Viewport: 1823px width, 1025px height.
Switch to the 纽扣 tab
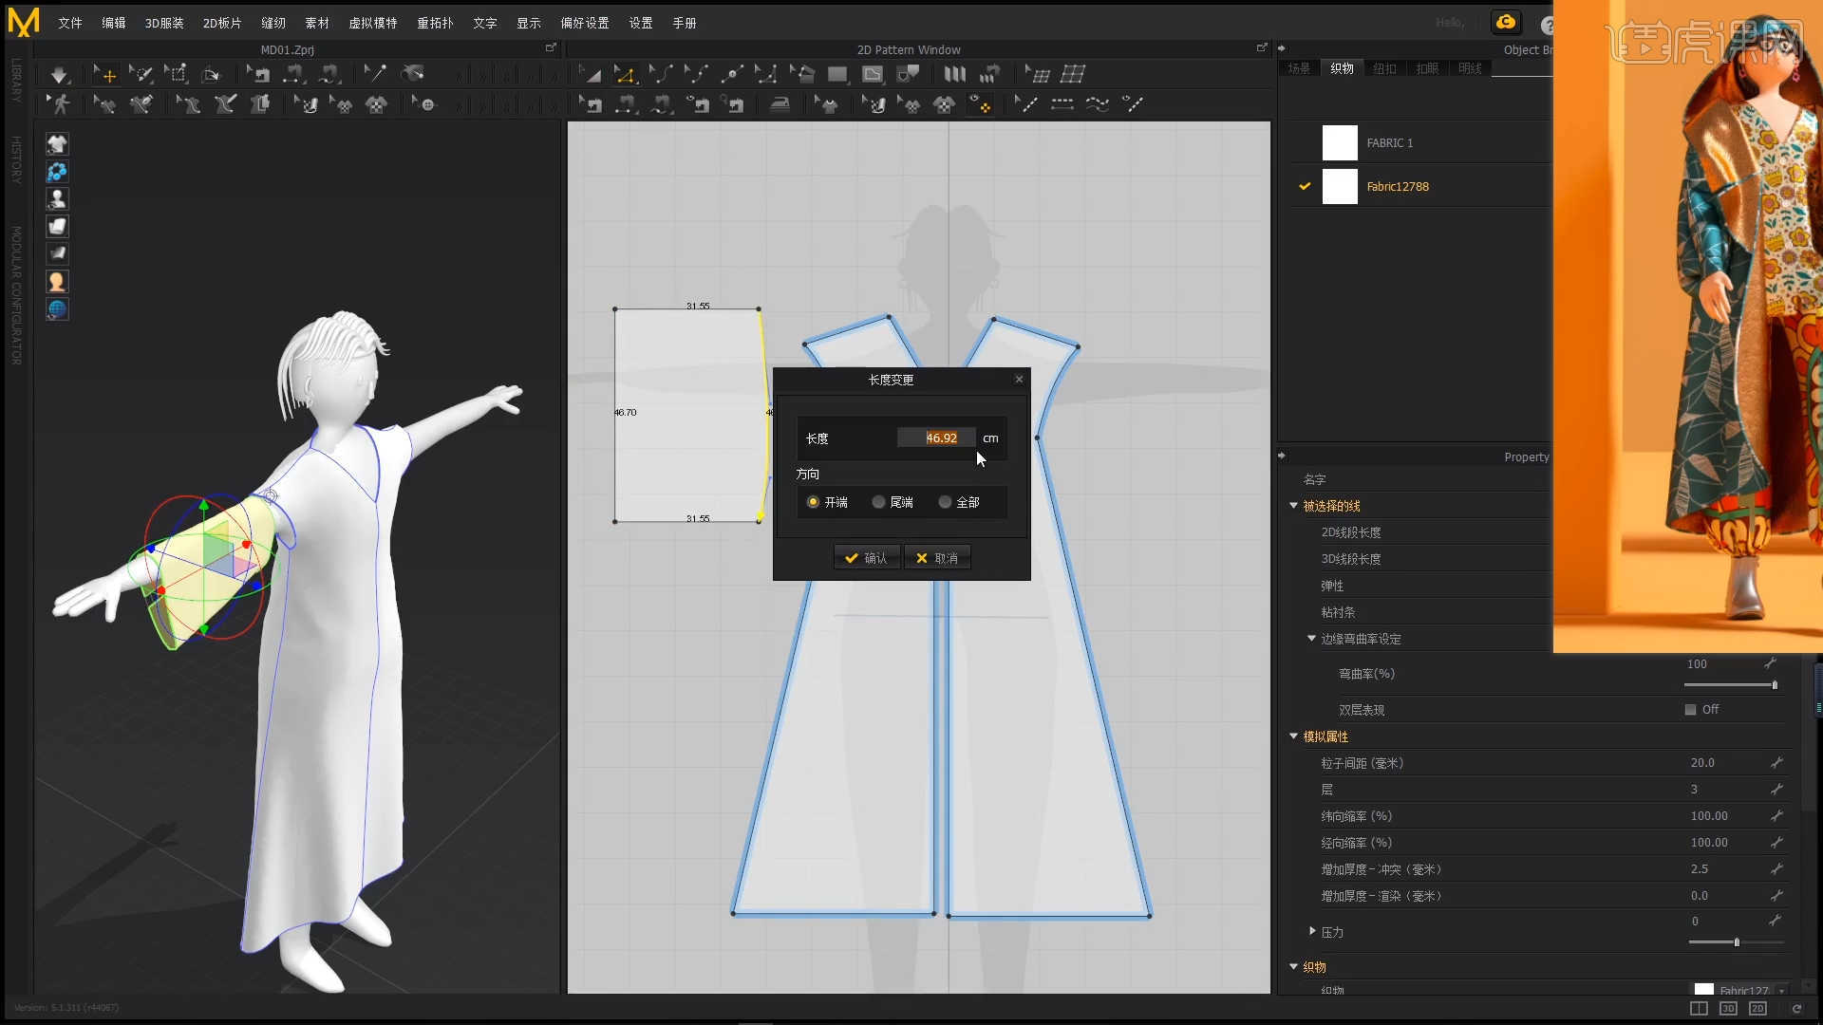point(1384,68)
